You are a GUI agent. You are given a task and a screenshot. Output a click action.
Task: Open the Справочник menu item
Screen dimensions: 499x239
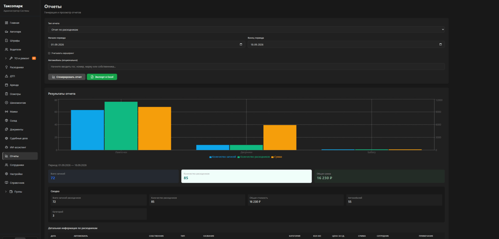coord(20,183)
